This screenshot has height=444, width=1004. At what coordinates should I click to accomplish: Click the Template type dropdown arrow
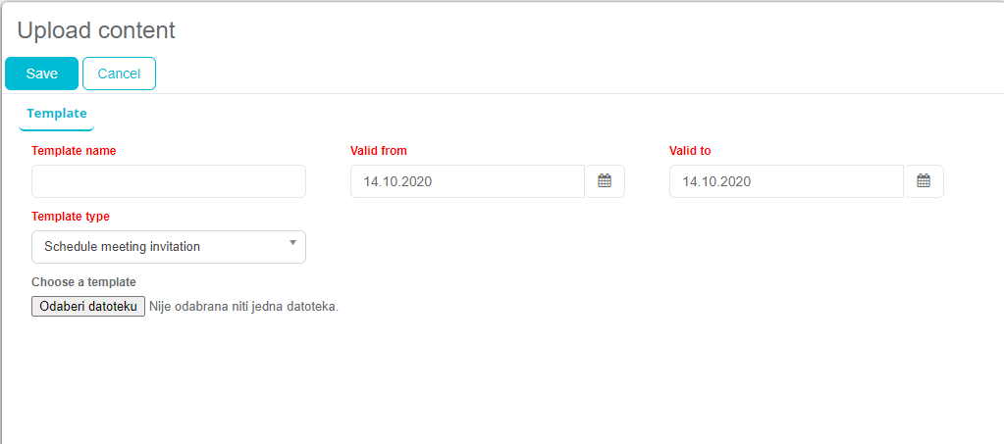[x=292, y=243]
